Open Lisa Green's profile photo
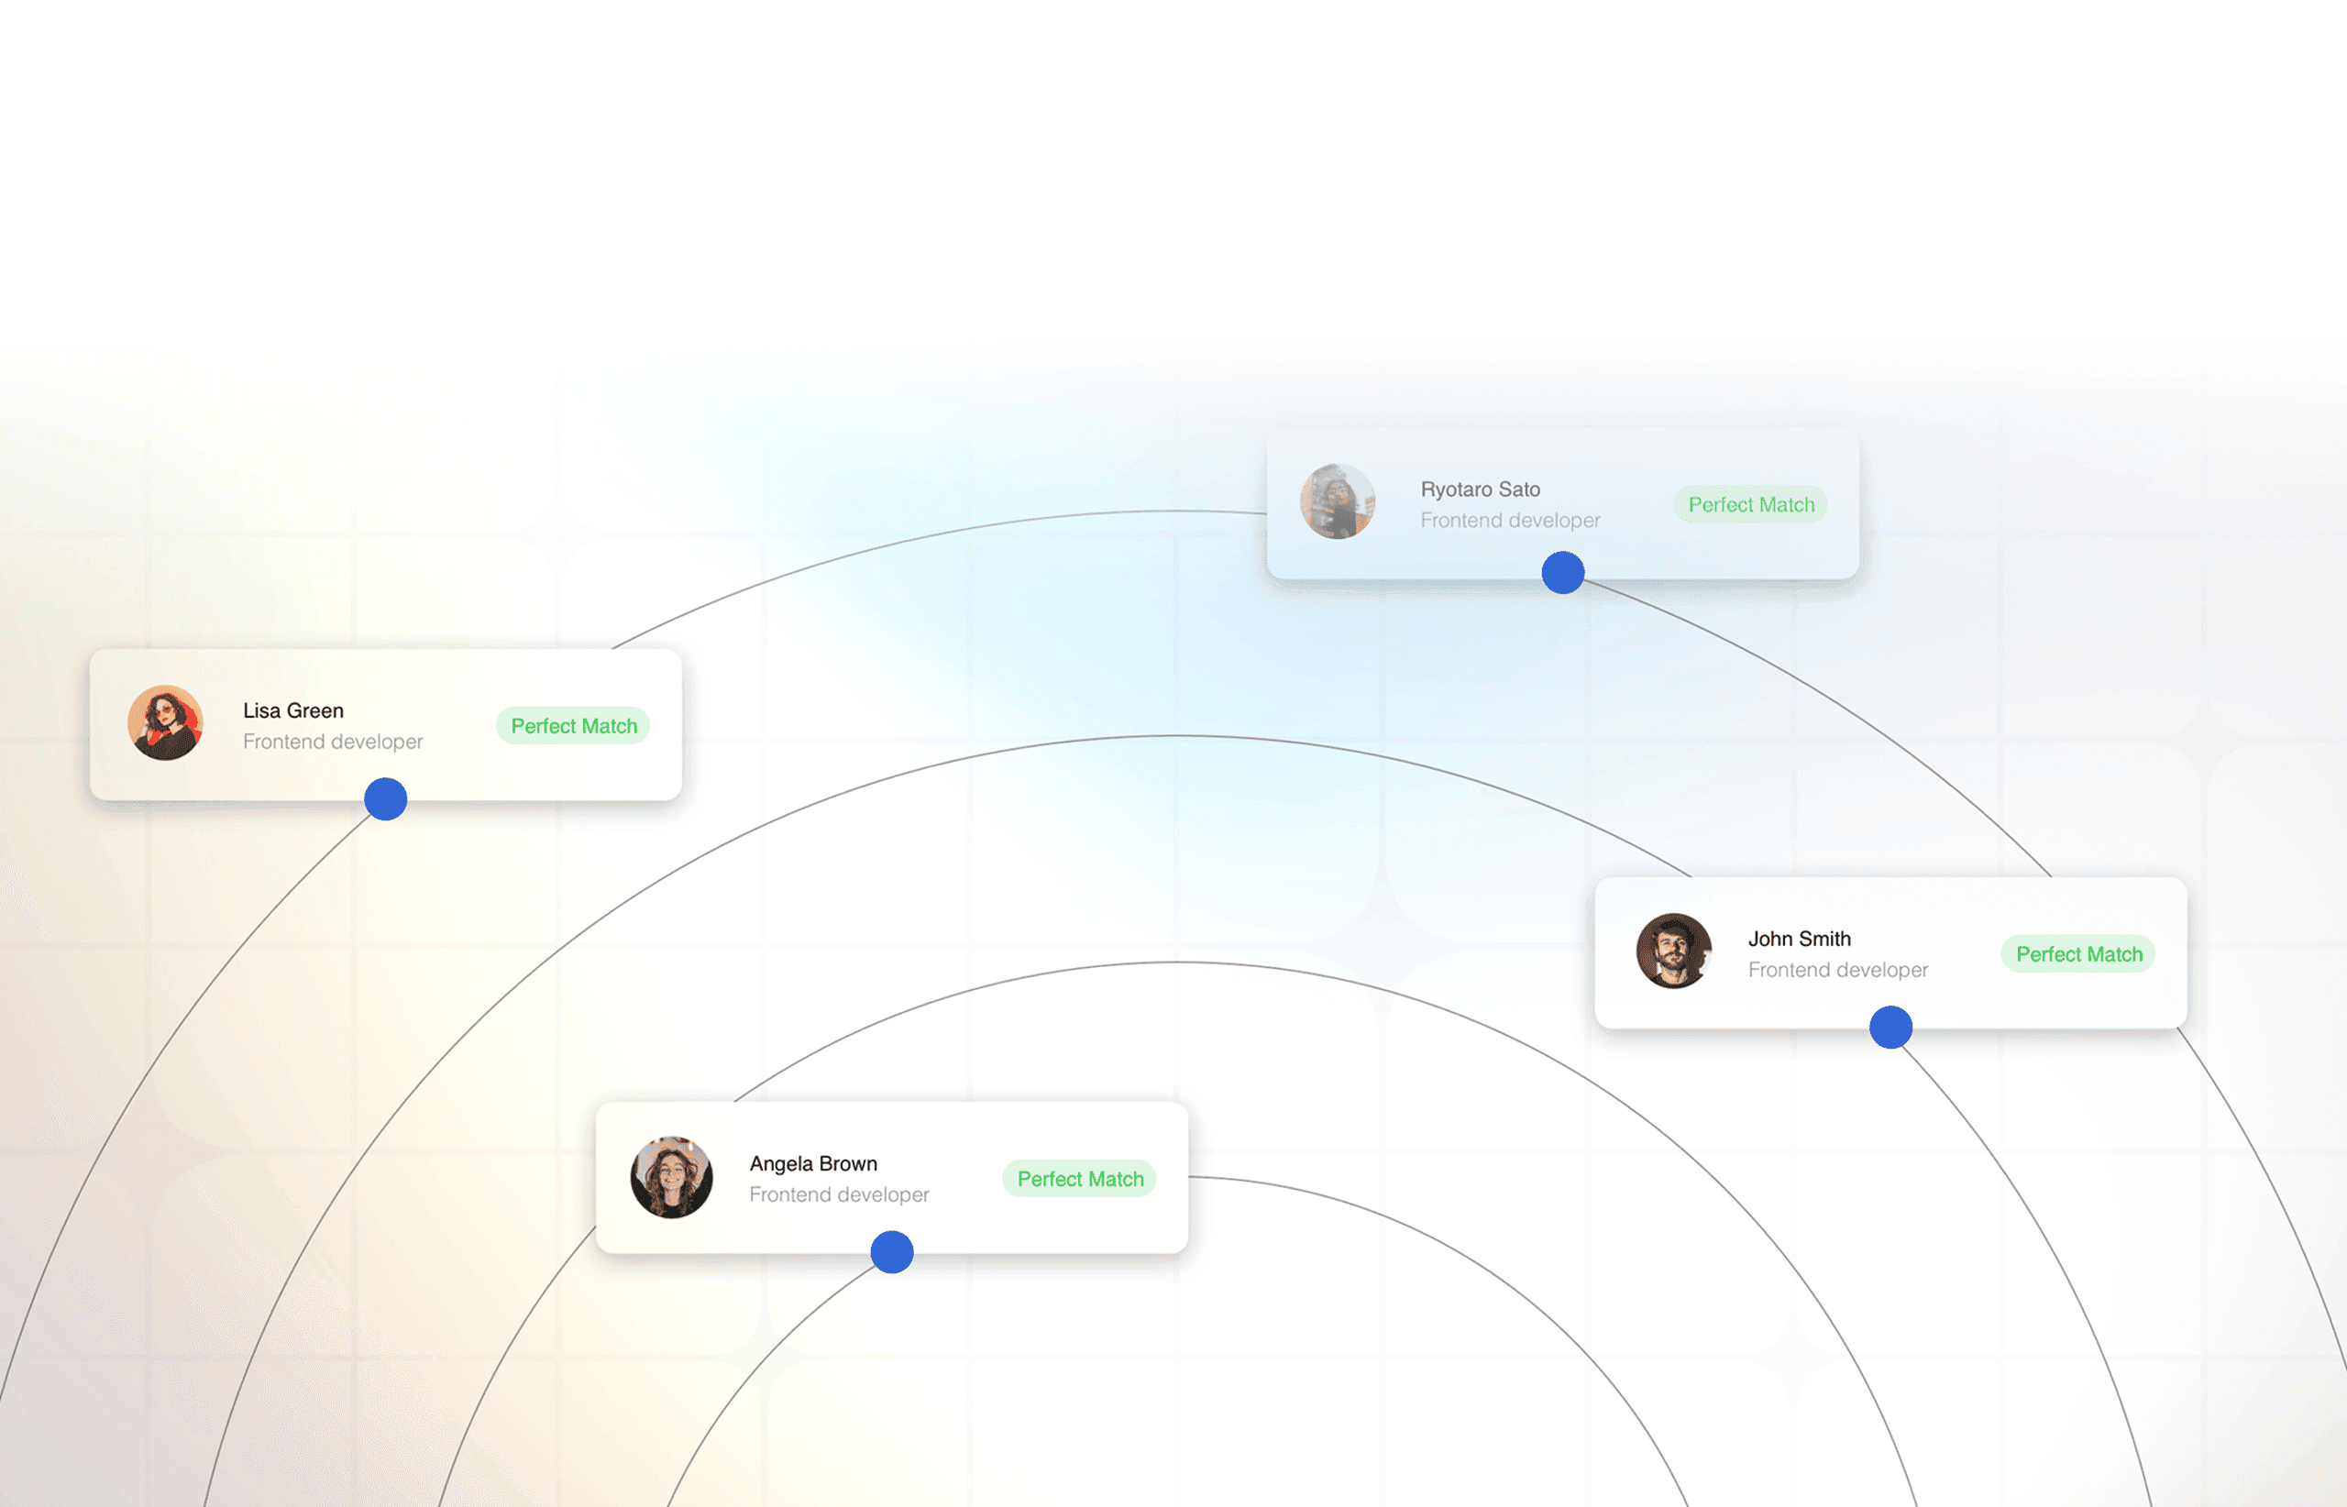 tap(165, 723)
